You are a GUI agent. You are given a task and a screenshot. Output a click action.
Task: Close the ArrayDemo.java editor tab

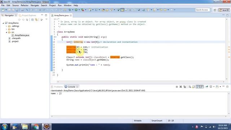(71, 15)
